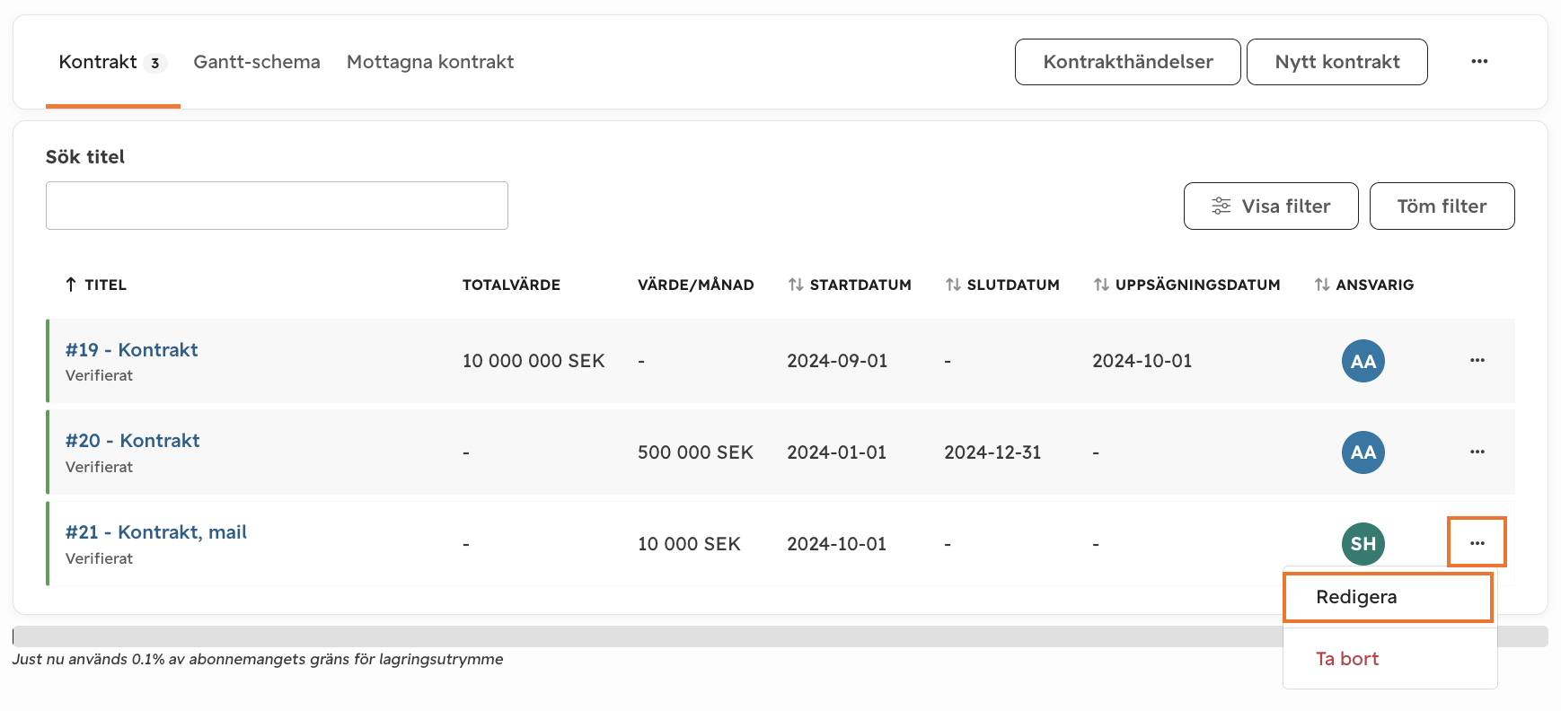Screen dimensions: 1561x711
Task: Open contract #20 - Kontrakt
Action: [x=132, y=441]
